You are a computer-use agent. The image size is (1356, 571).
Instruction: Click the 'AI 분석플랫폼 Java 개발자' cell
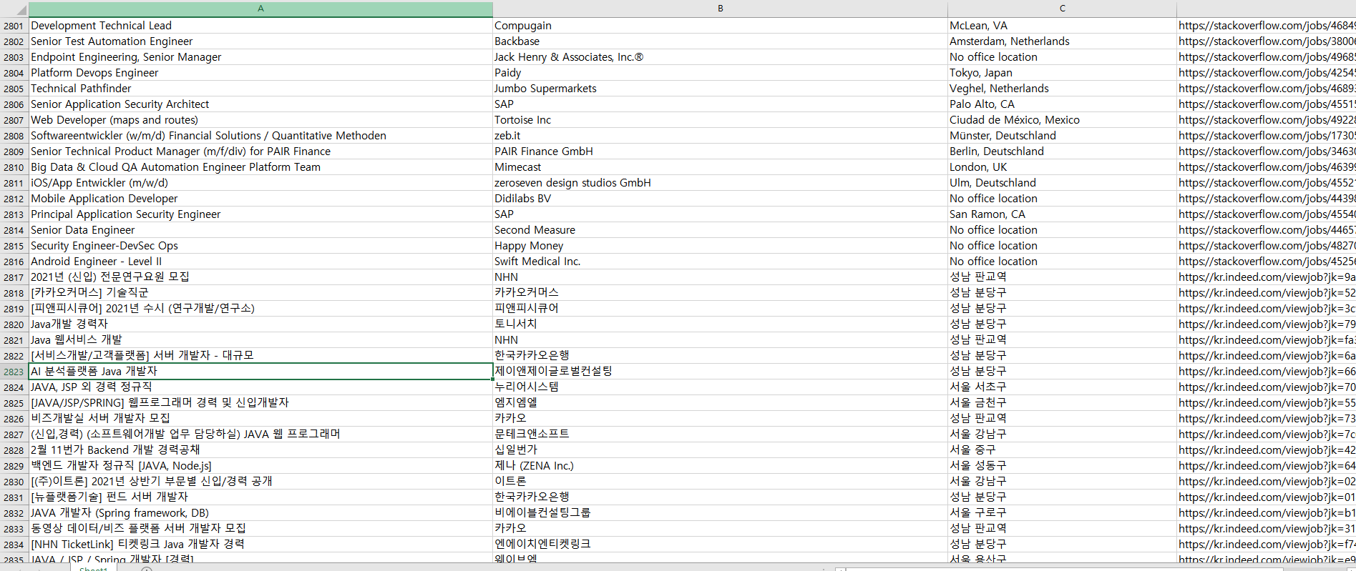pyautogui.click(x=260, y=372)
